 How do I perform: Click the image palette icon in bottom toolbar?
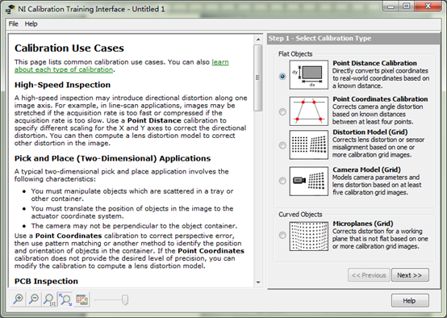click(x=81, y=299)
